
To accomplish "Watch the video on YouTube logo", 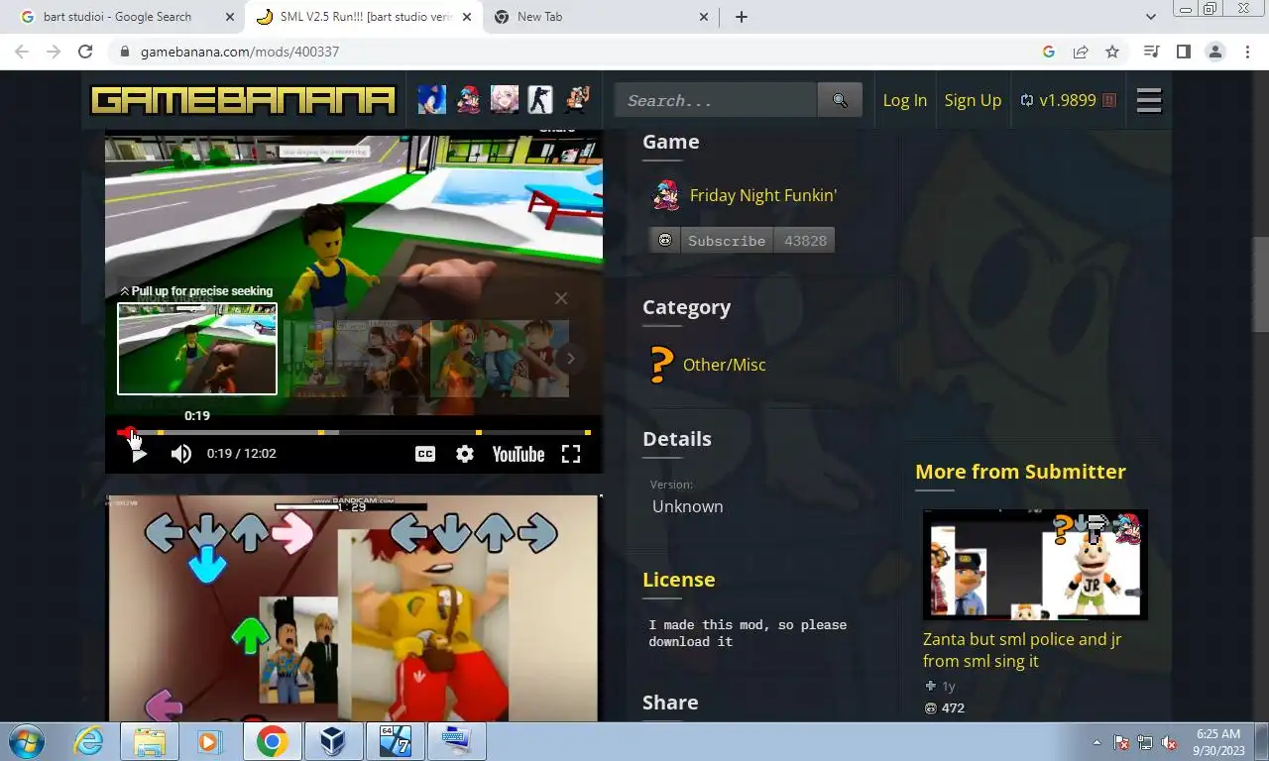I will (519, 454).
